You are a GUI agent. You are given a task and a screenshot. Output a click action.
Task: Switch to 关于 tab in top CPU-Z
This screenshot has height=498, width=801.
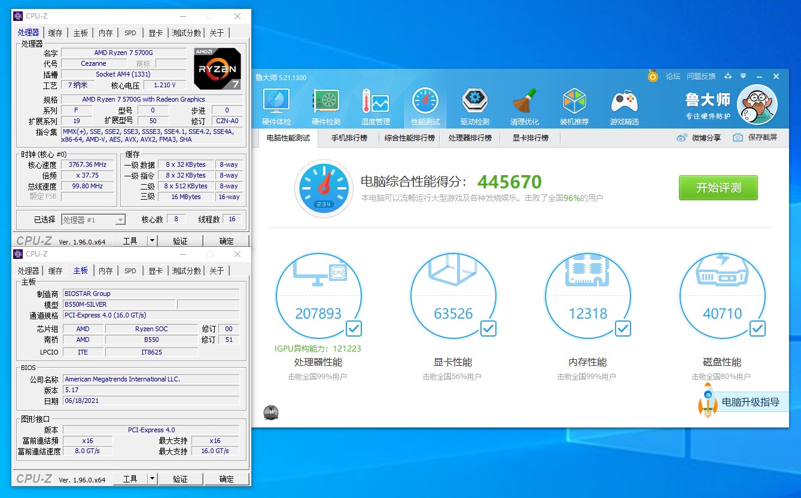point(217,33)
